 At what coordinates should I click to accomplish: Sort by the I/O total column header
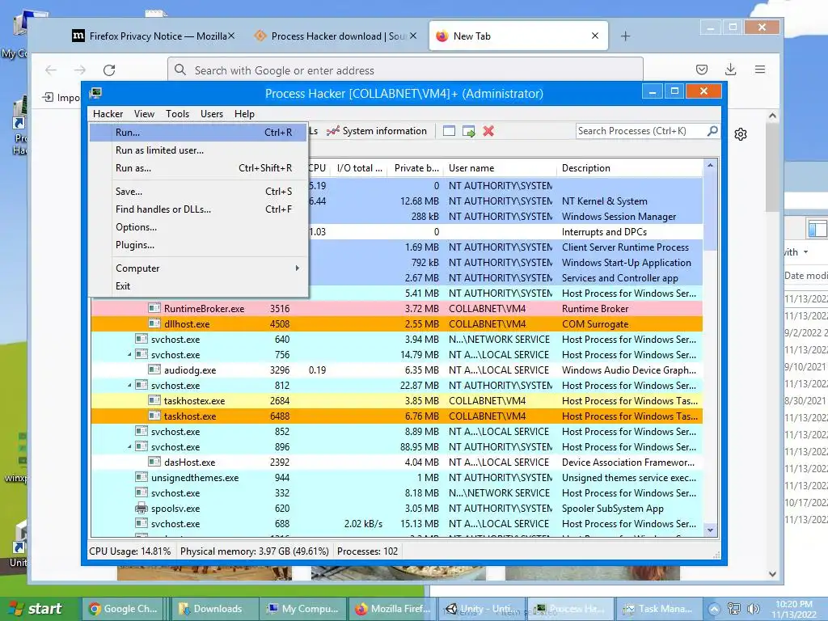pyautogui.click(x=359, y=168)
